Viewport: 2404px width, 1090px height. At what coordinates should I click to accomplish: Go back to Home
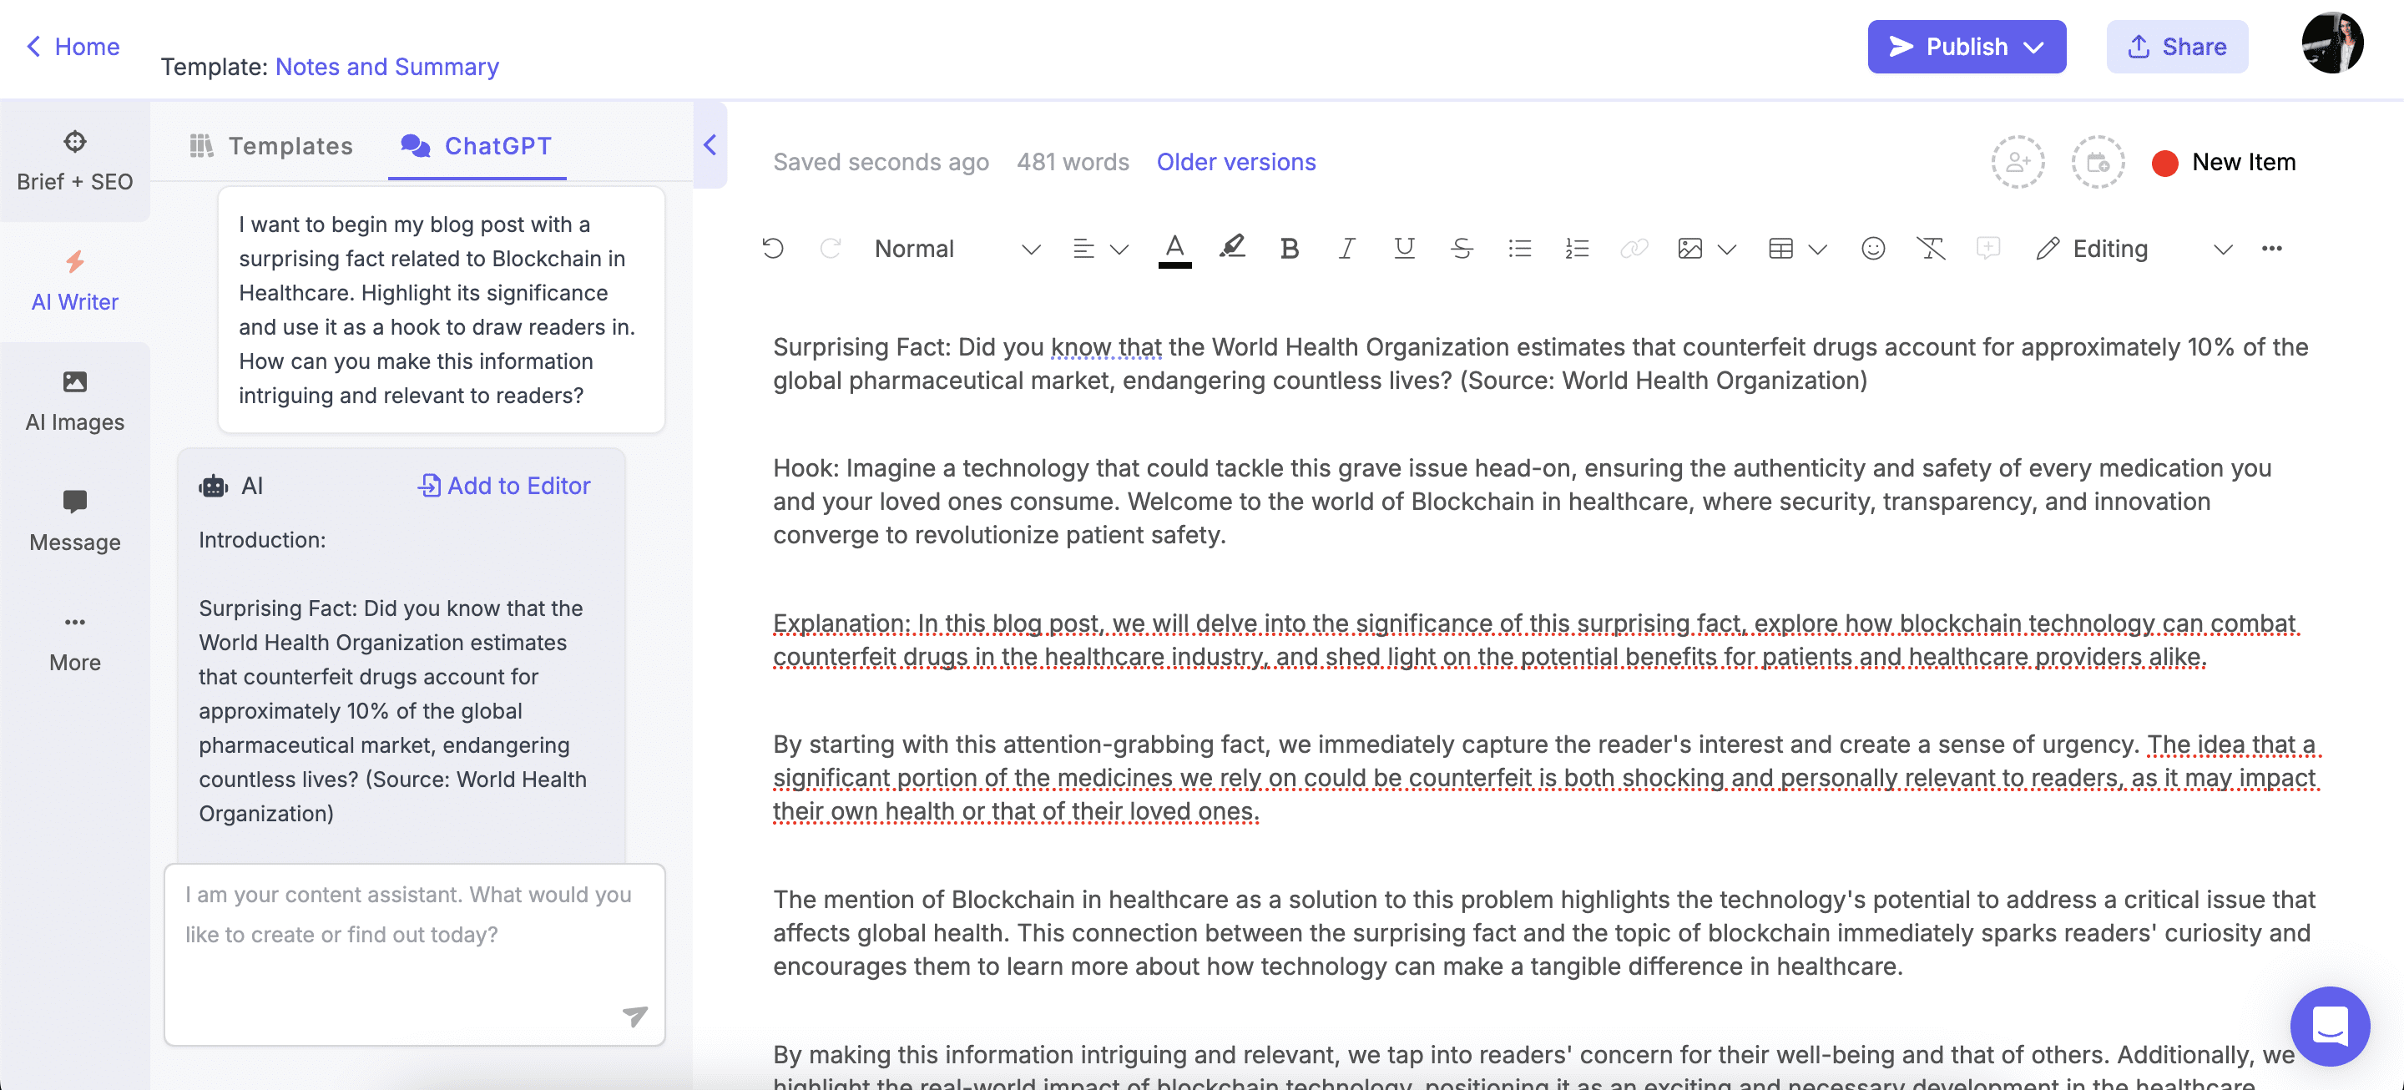[73, 47]
